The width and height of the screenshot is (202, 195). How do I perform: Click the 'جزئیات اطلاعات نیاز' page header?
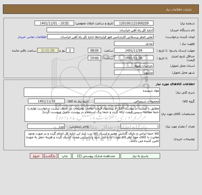click(179, 9)
